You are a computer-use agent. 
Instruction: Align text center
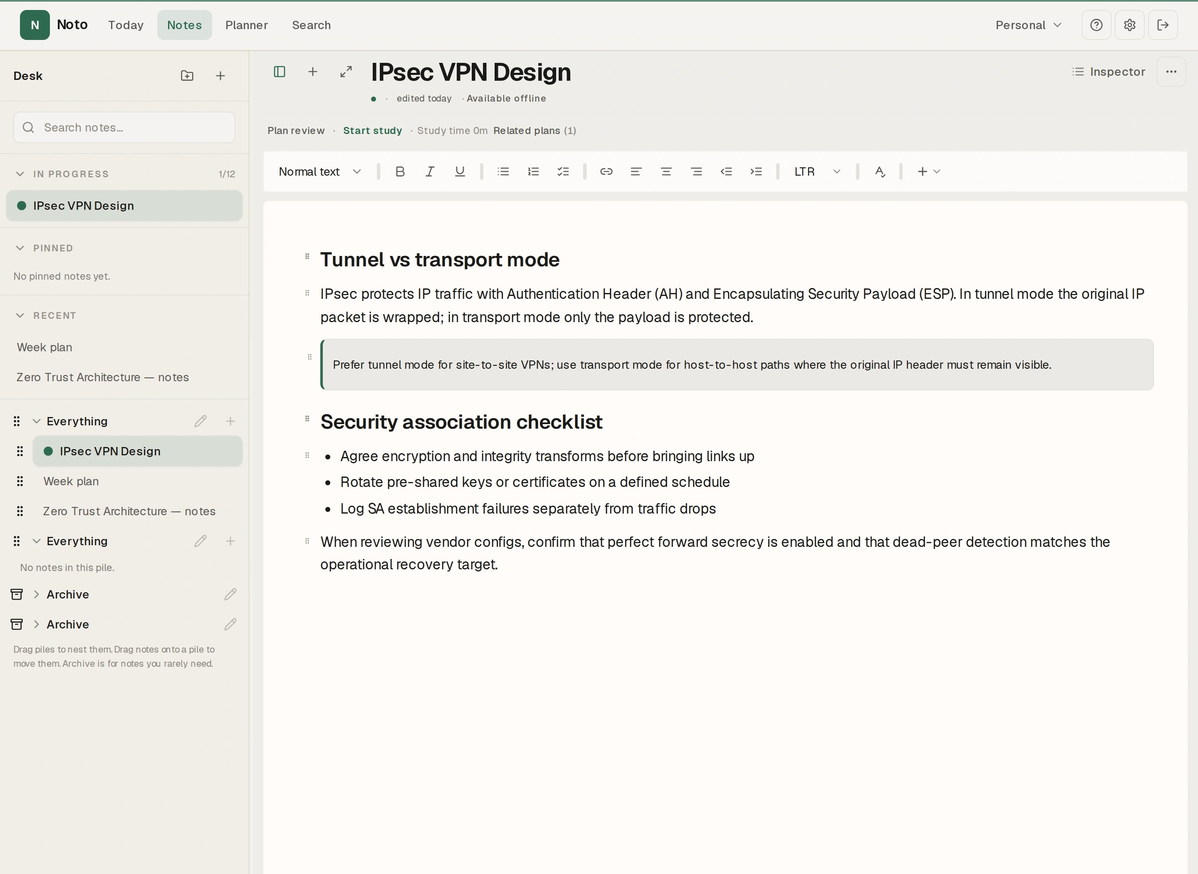click(666, 171)
